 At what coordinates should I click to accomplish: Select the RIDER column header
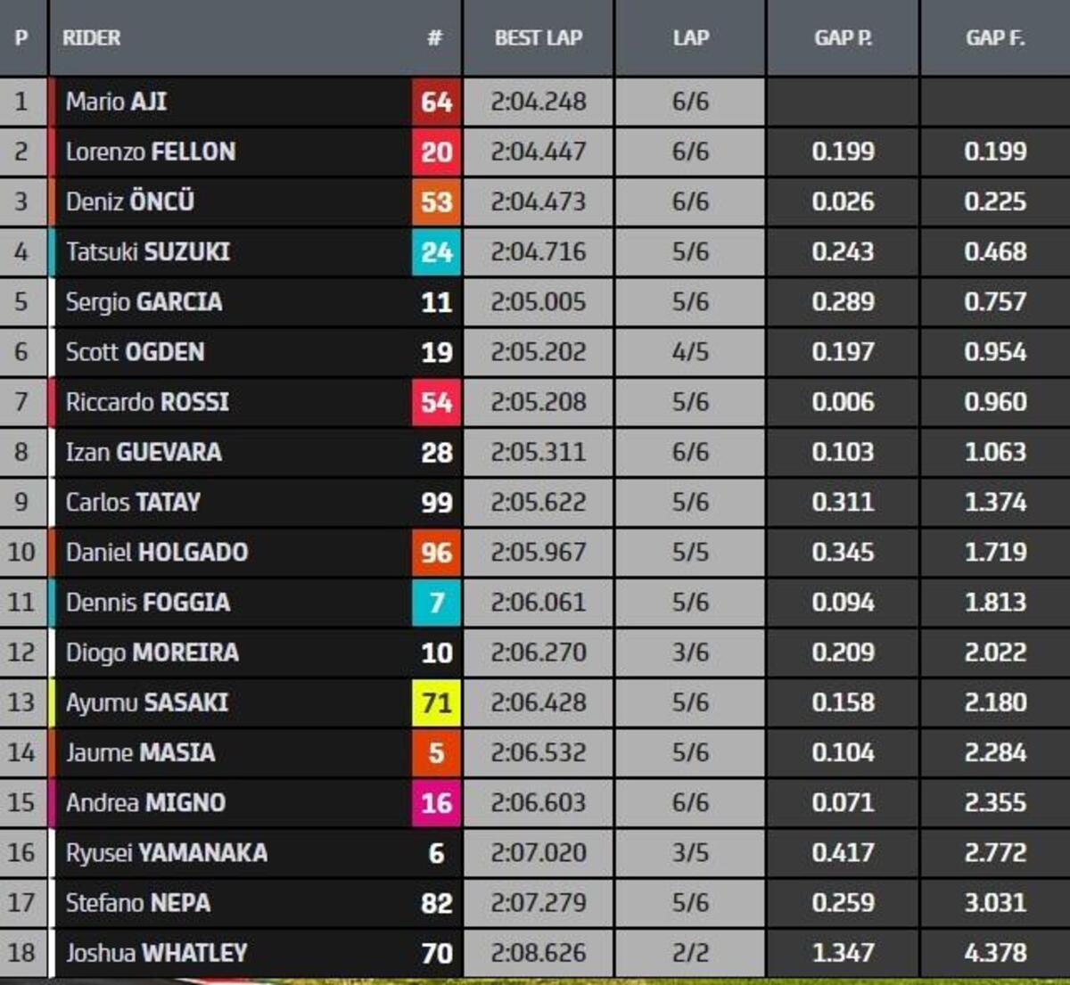pyautogui.click(x=92, y=37)
